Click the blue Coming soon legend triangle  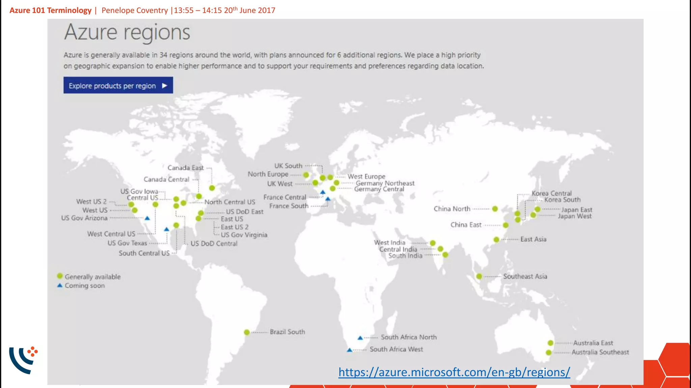pyautogui.click(x=60, y=286)
